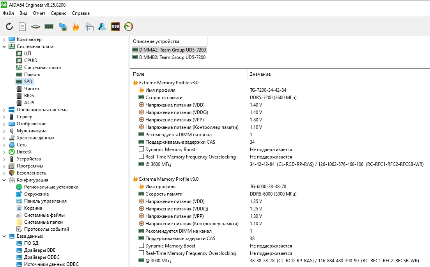This screenshot has height=267, width=430.
Task: Expand the Отображение tree node
Action: 4,124
